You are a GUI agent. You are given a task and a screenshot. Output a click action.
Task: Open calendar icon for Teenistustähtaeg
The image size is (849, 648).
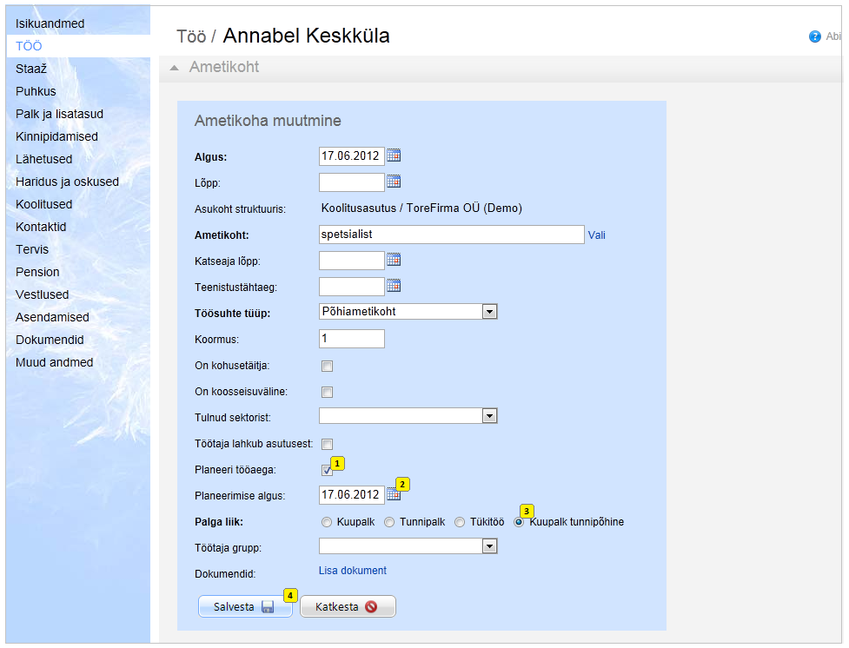coord(394,286)
